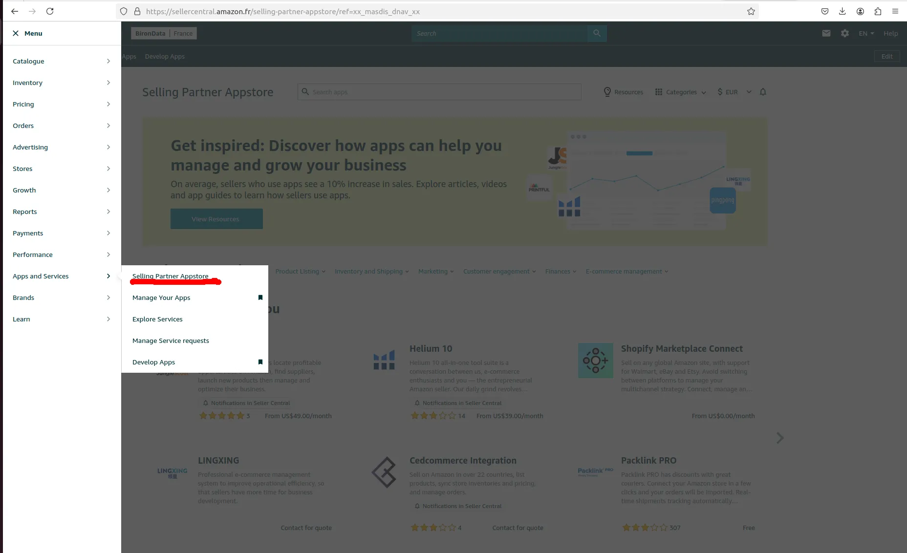
Task: Toggle bookmark flag for Manage Your Apps
Action: point(260,298)
